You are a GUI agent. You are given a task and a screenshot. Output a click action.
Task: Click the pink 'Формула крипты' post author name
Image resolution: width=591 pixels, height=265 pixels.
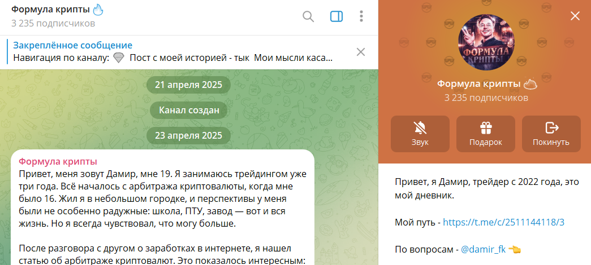[x=58, y=162]
